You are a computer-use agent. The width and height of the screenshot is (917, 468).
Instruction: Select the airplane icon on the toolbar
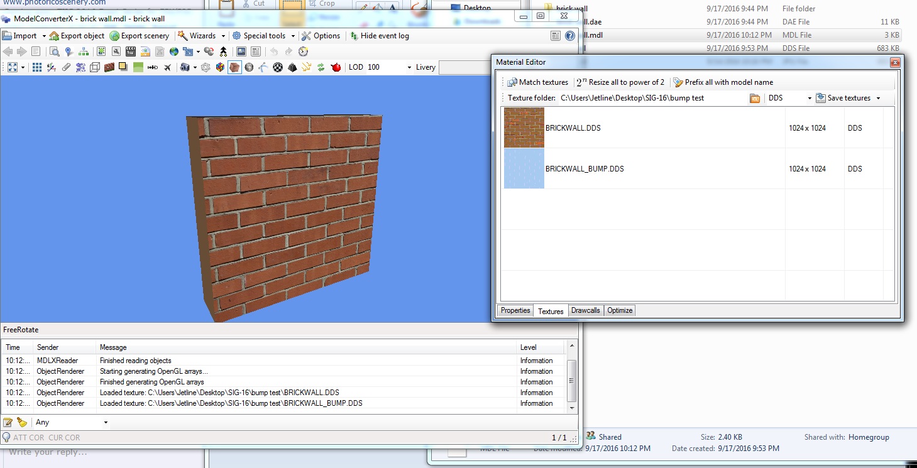click(167, 67)
